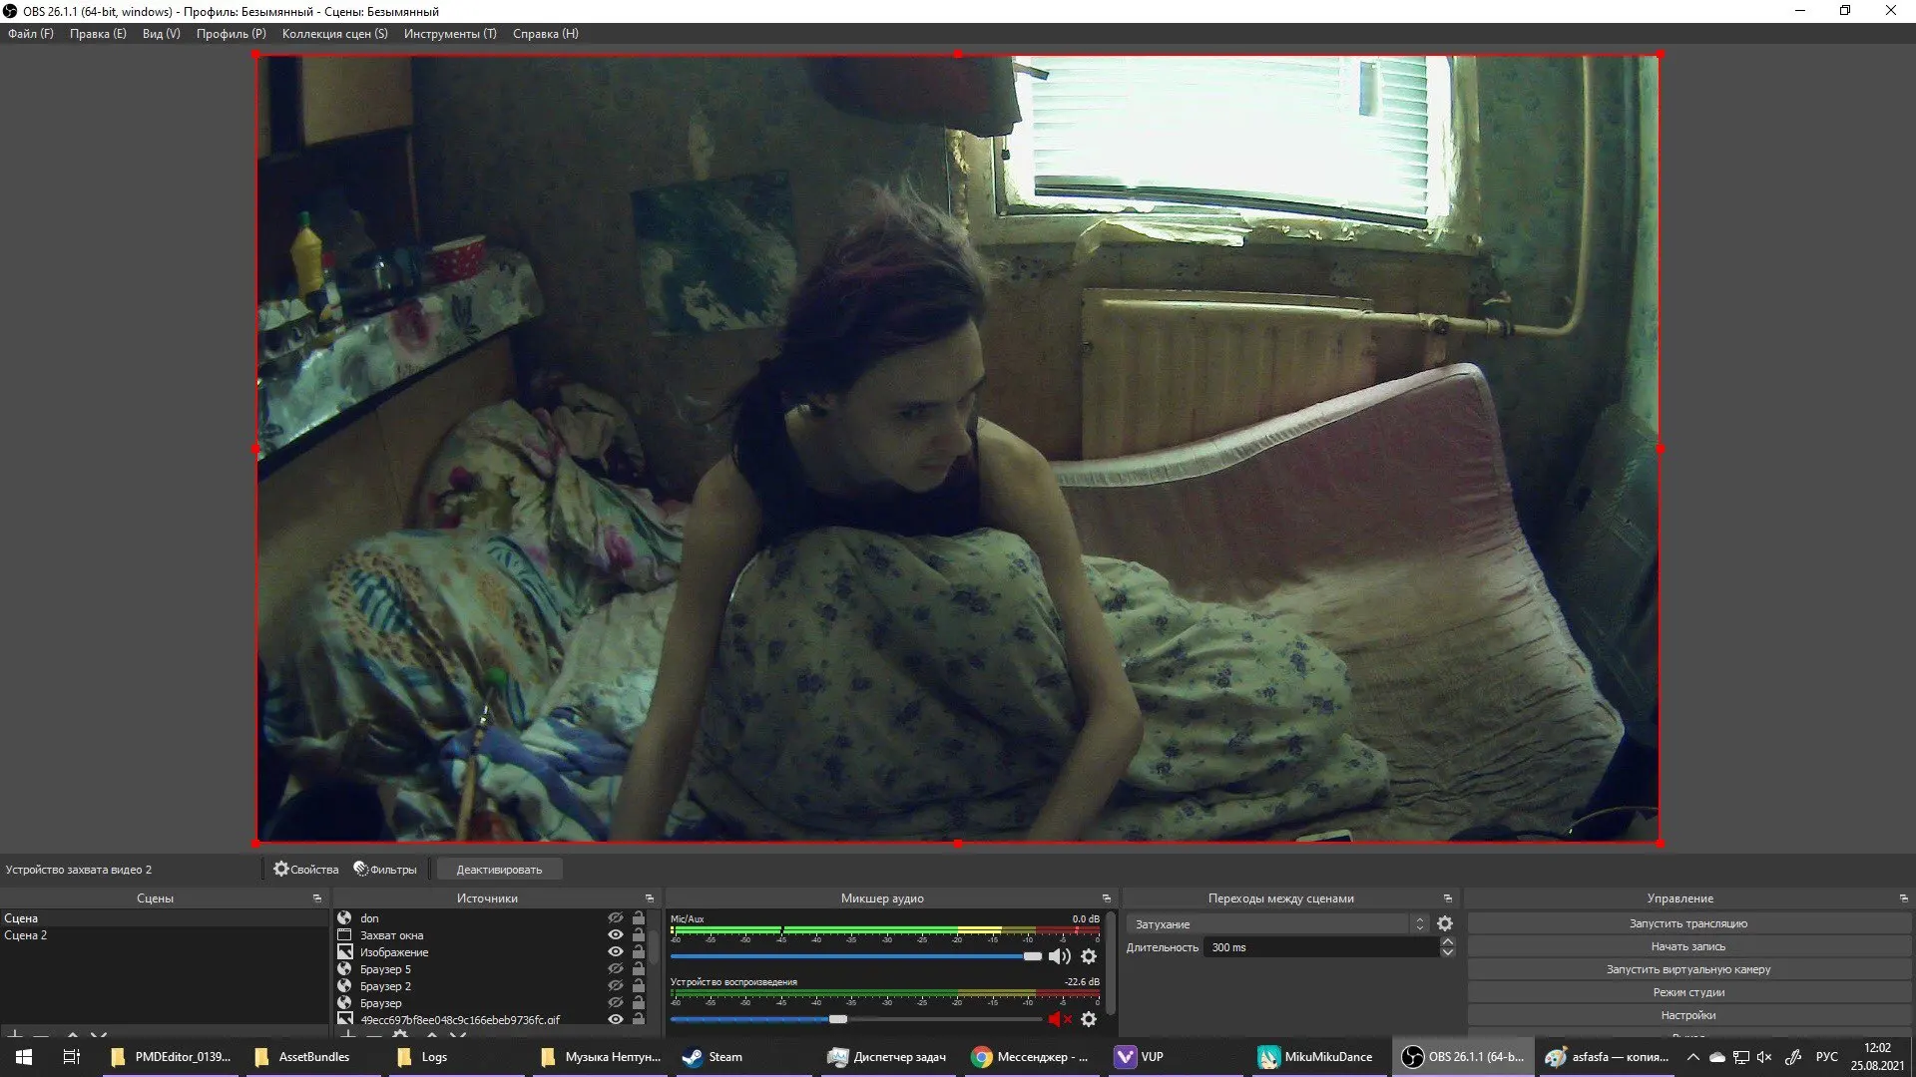
Task: Open Фильтры for the selected source
Action: (385, 870)
